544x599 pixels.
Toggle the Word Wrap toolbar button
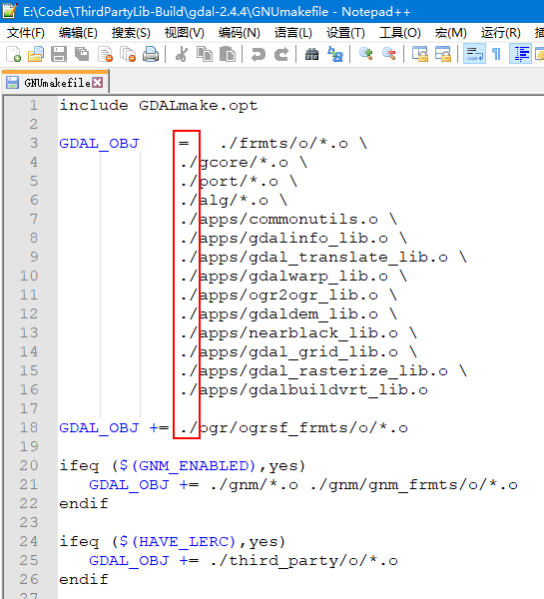(474, 54)
